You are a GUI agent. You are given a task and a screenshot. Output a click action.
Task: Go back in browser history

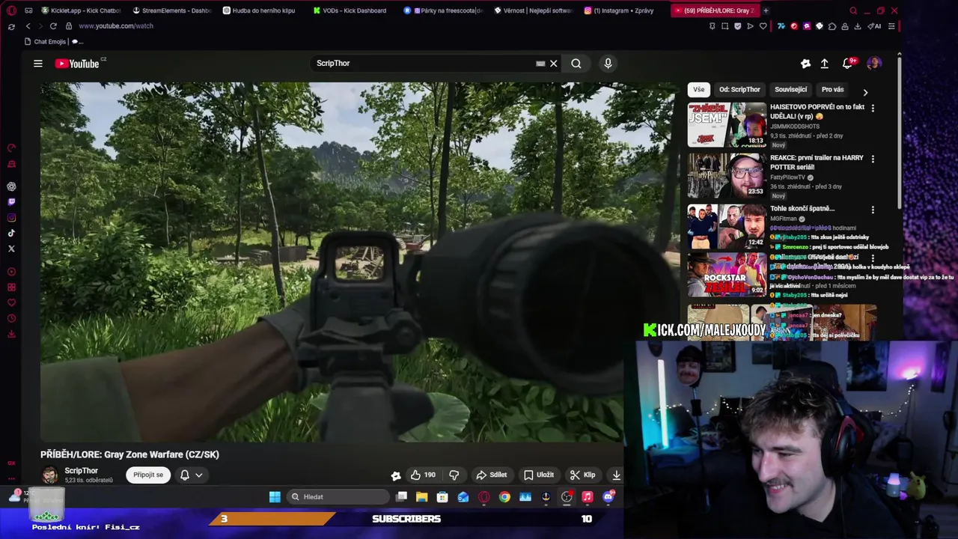[x=28, y=26]
